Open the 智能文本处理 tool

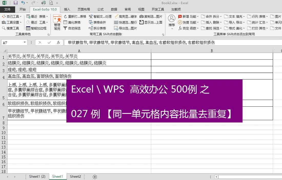coord(90,16)
